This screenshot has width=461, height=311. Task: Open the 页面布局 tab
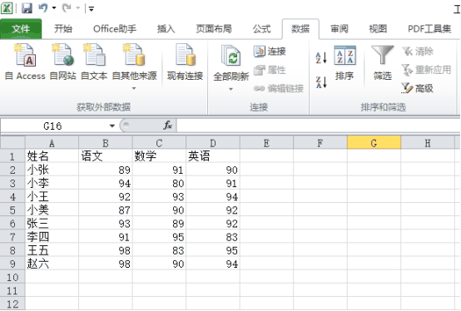pos(214,29)
